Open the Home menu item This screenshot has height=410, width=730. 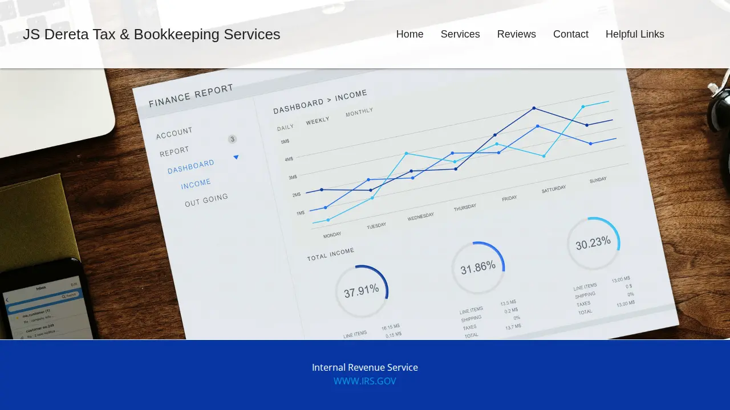(x=409, y=34)
